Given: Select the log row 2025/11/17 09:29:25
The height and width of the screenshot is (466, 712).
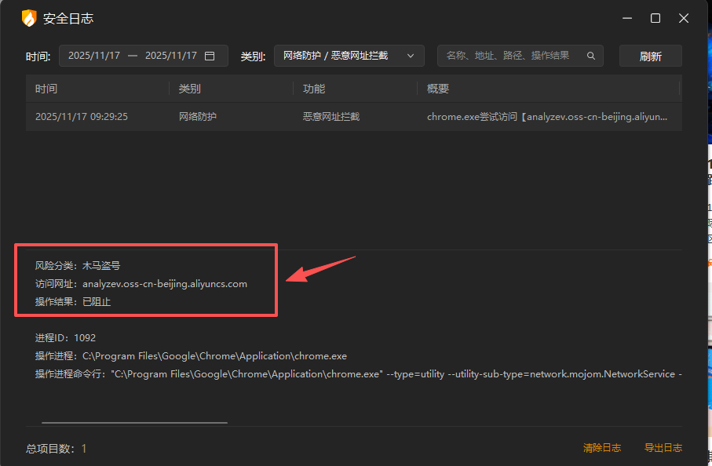Looking at the screenshot, I should click(354, 117).
